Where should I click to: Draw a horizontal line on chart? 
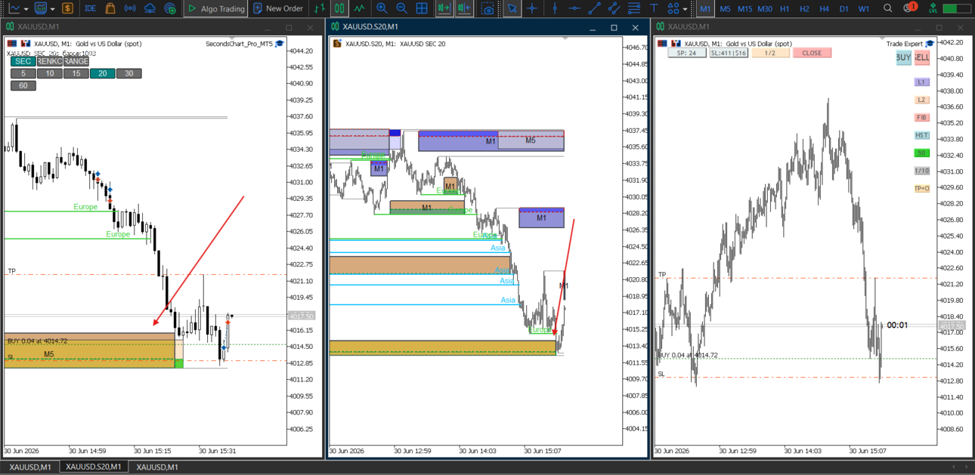575,8
